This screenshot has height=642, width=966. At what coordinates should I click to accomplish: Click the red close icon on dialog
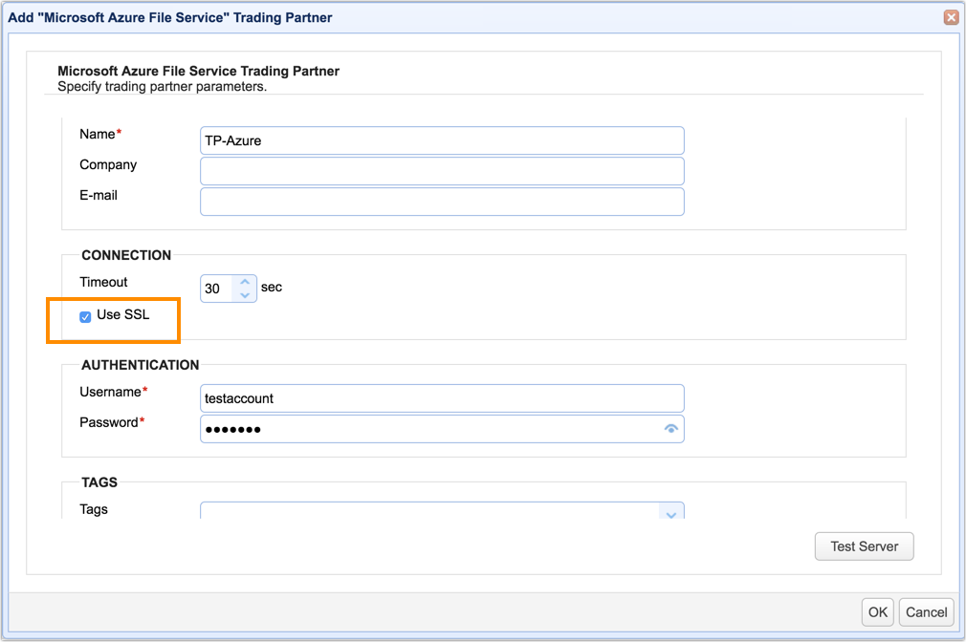[949, 17]
